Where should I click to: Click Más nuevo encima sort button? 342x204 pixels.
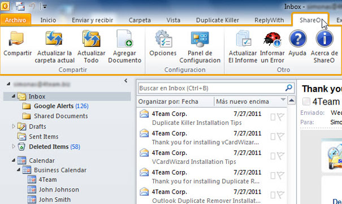pos(243,102)
